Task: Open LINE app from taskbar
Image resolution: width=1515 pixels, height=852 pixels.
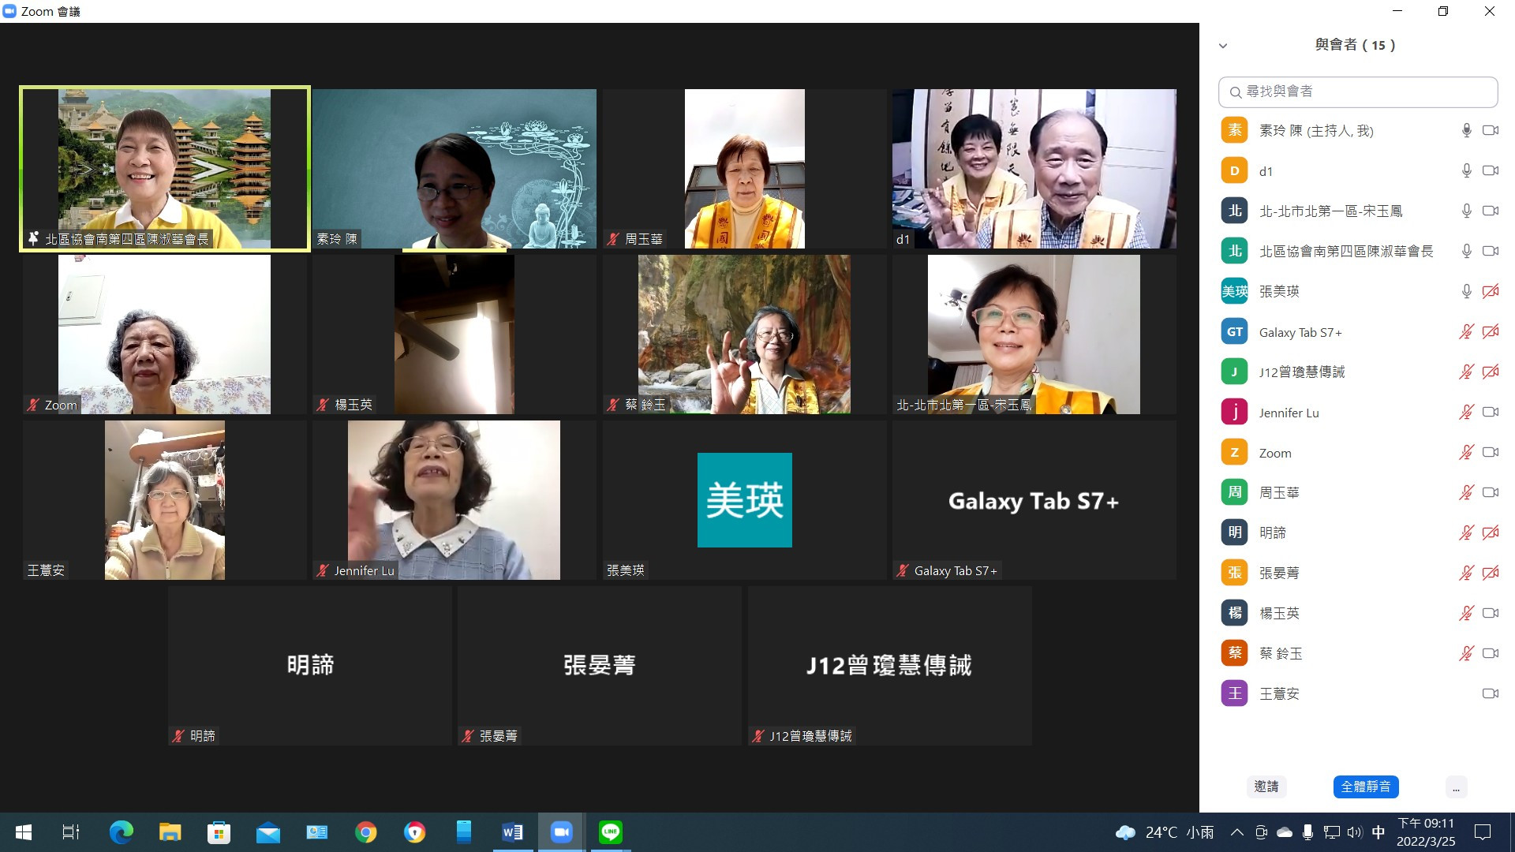Action: click(611, 832)
